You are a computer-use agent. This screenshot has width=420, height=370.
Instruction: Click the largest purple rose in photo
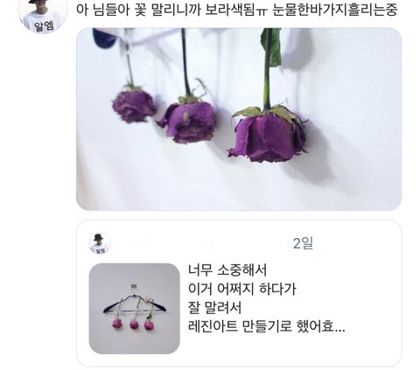[x=268, y=136]
